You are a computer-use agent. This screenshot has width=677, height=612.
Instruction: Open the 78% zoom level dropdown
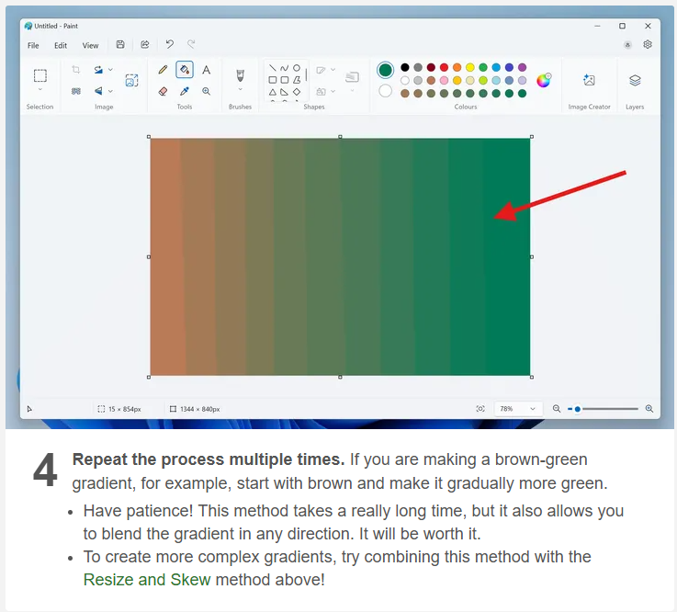[517, 409]
